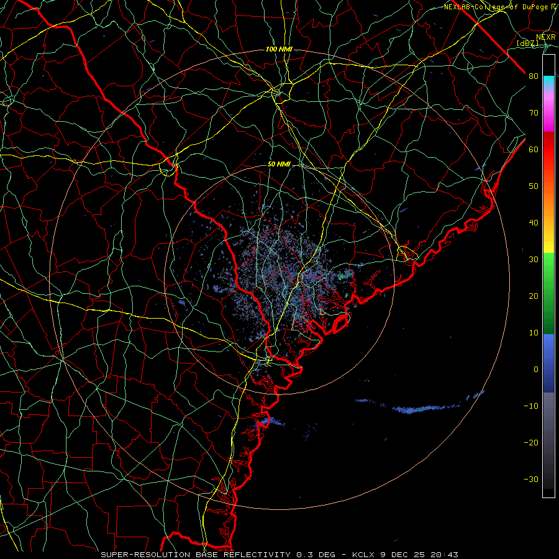The height and width of the screenshot is (559, 559).
Task: Click the green segment of reflectivity color bar
Action: [x=548, y=293]
